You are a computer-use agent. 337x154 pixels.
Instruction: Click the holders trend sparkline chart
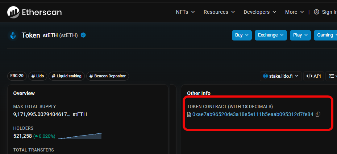pos(80,136)
